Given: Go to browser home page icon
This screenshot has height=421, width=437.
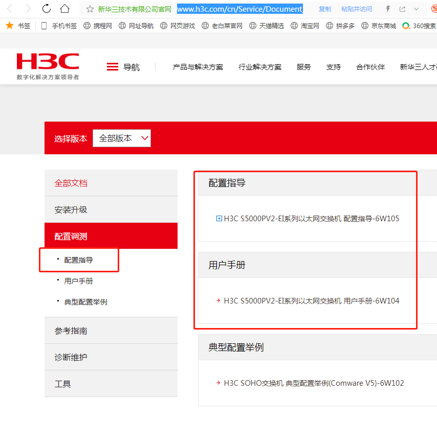Looking at the screenshot, I should pyautogui.click(x=64, y=9).
